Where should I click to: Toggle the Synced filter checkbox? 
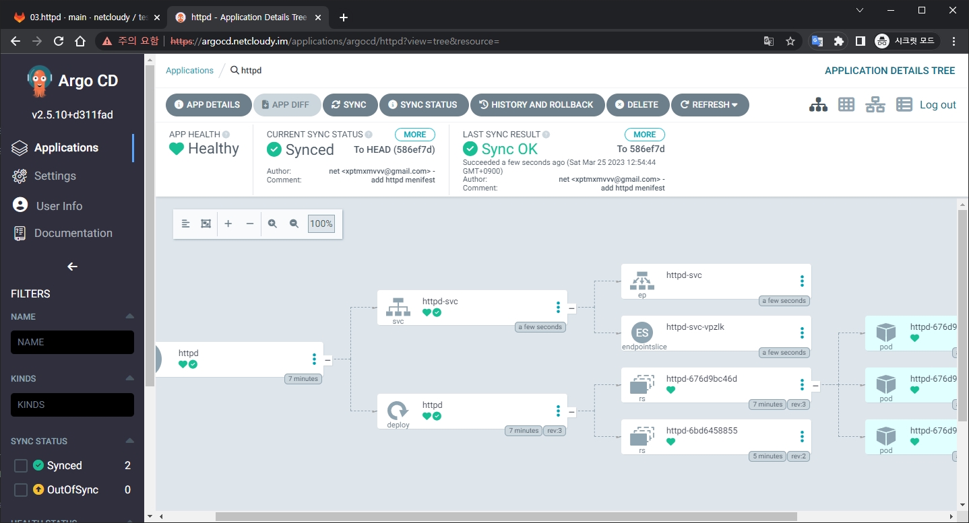pyautogui.click(x=21, y=466)
